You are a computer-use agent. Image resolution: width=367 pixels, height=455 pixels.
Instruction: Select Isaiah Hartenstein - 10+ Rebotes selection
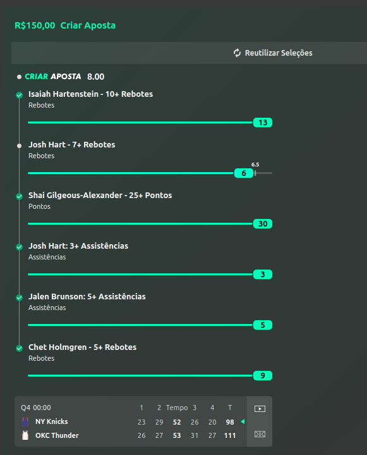coord(91,94)
